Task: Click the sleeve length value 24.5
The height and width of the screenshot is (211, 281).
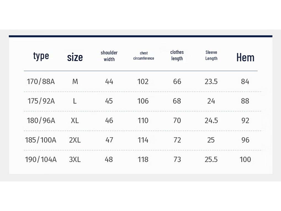Action: tap(211, 120)
